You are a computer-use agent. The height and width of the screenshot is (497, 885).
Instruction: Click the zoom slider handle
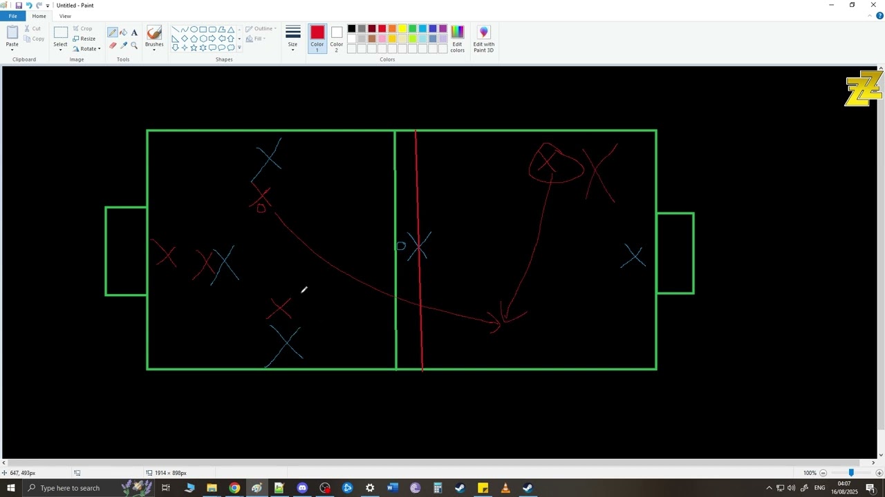pos(851,473)
